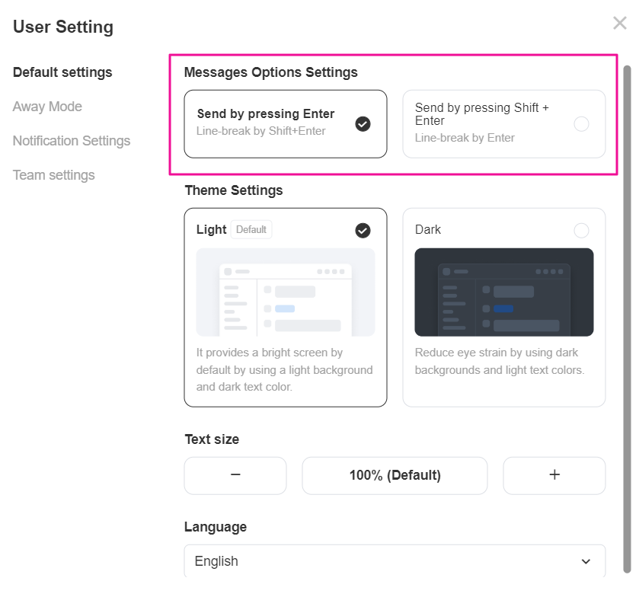The height and width of the screenshot is (597, 639).
Task: Open the Default settings tab
Action: (62, 72)
